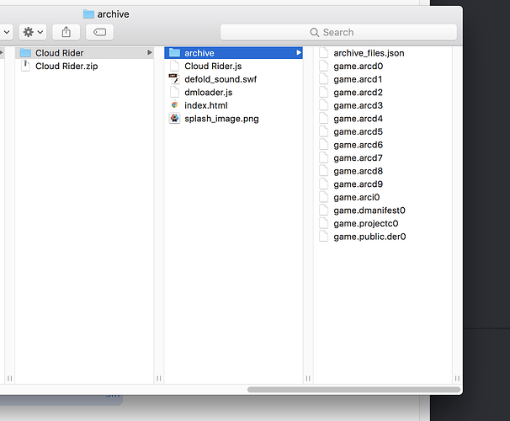Viewport: 510px width, 421px height.
Task: Expand the archive folder arrow
Action: (x=299, y=53)
